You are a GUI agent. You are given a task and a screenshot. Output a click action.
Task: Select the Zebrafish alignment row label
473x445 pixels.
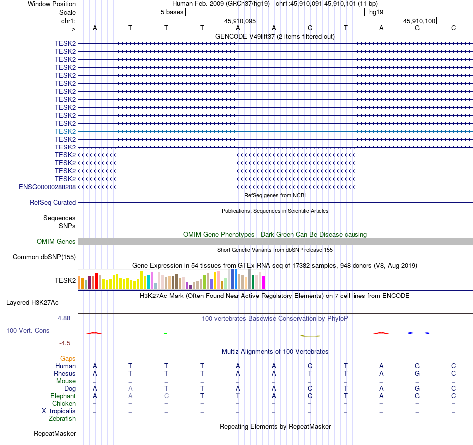point(62,418)
